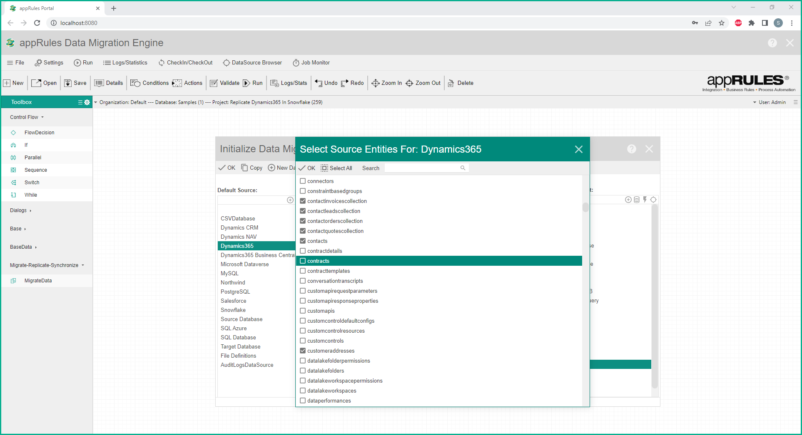Click the entity list scrollbar thumb

point(585,207)
